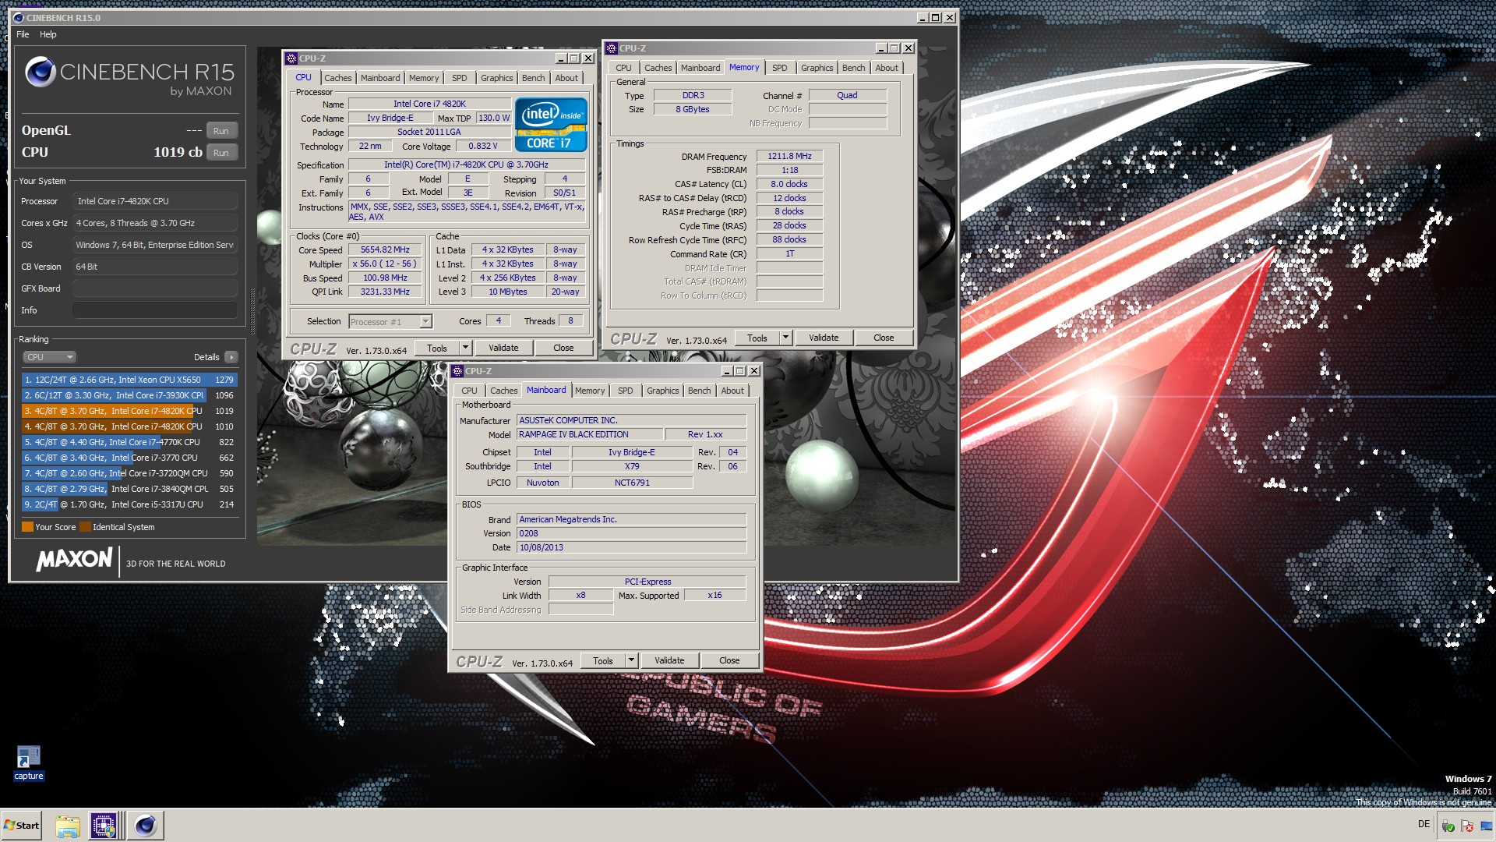Minimize the Mainboard CPU-Z window
The image size is (1496, 842).
(x=727, y=371)
